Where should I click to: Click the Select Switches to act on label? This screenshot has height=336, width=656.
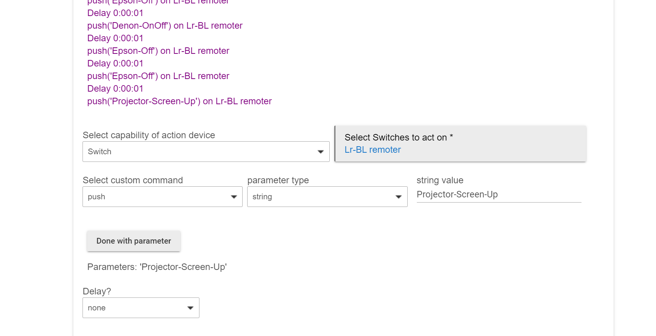click(398, 137)
